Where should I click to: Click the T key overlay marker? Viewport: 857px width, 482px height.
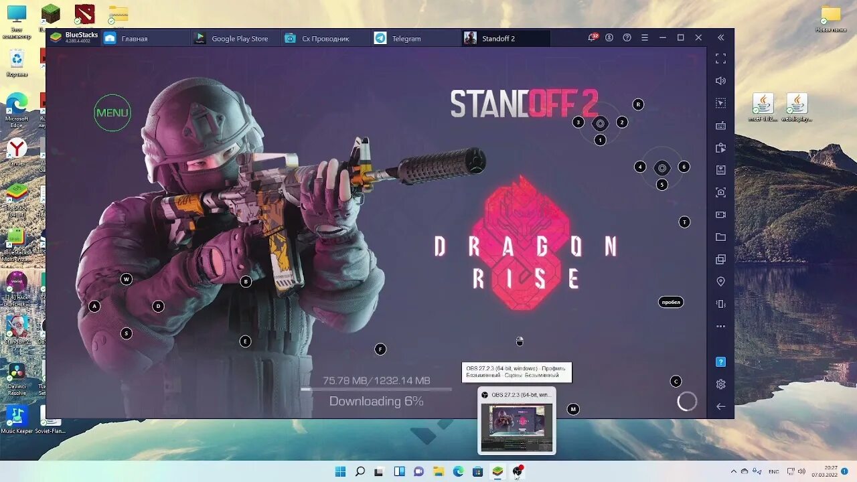point(684,222)
